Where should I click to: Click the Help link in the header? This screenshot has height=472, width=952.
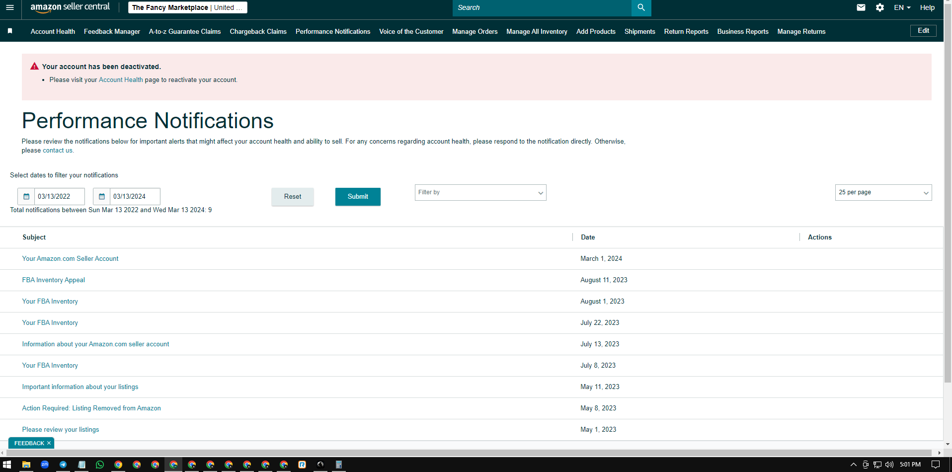tap(927, 7)
